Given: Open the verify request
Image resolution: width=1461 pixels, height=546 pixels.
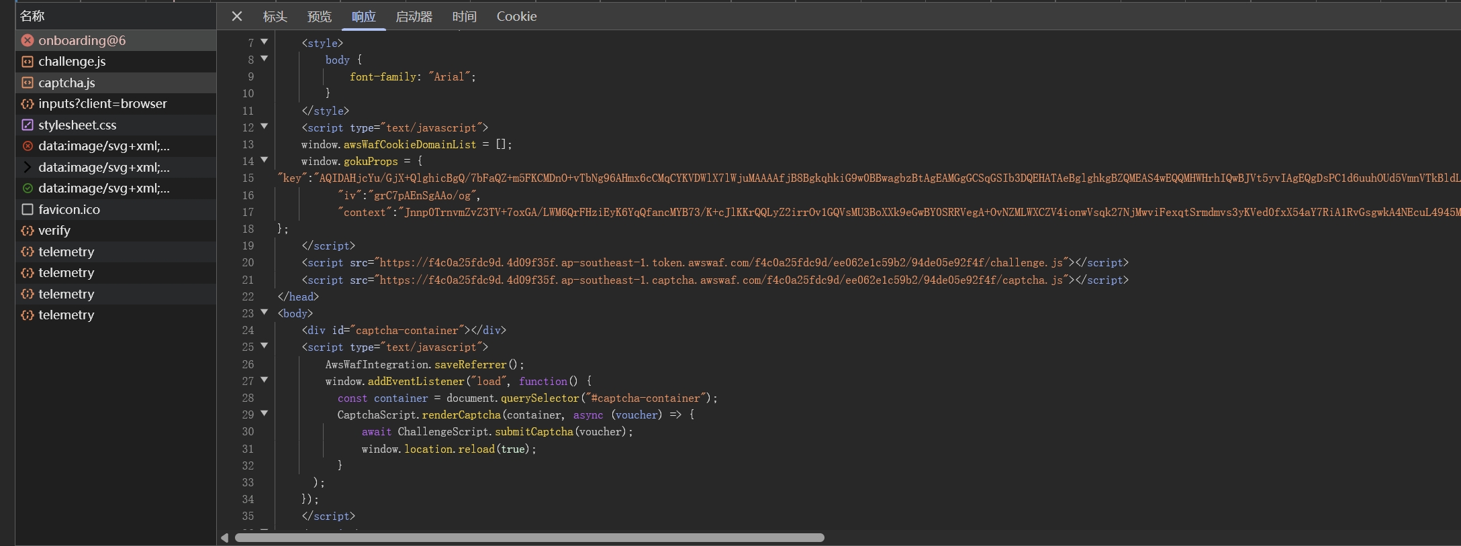Looking at the screenshot, I should coord(115,231).
